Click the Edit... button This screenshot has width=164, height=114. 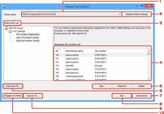click(x=102, y=86)
